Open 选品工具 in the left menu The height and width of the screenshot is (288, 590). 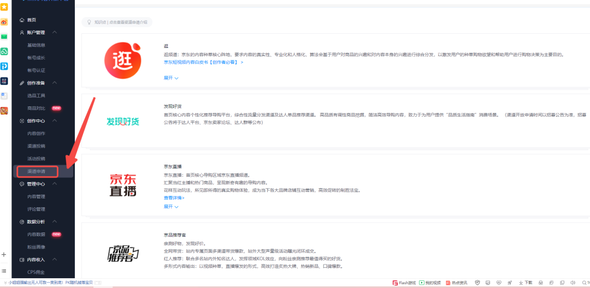[36, 95]
